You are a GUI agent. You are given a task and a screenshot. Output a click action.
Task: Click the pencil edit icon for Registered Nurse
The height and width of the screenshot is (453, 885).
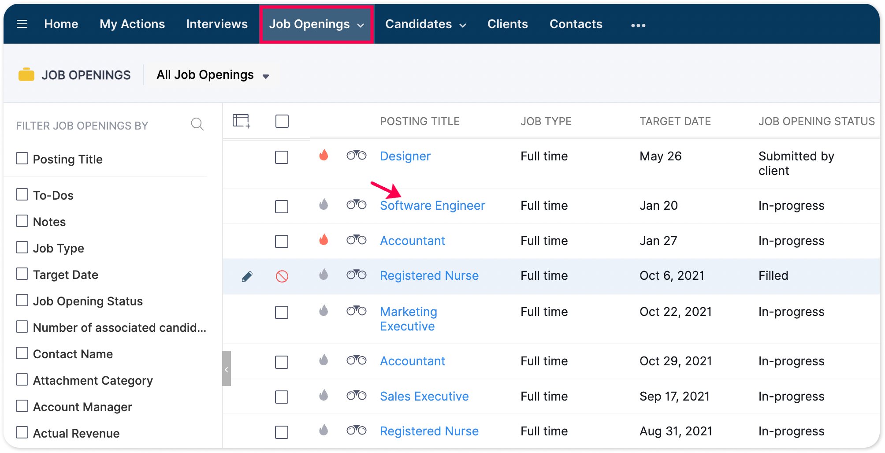247,276
